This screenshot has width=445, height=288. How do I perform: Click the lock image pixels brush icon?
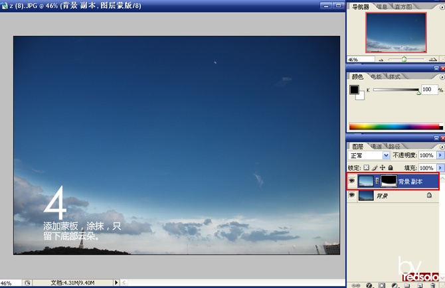[375, 167]
